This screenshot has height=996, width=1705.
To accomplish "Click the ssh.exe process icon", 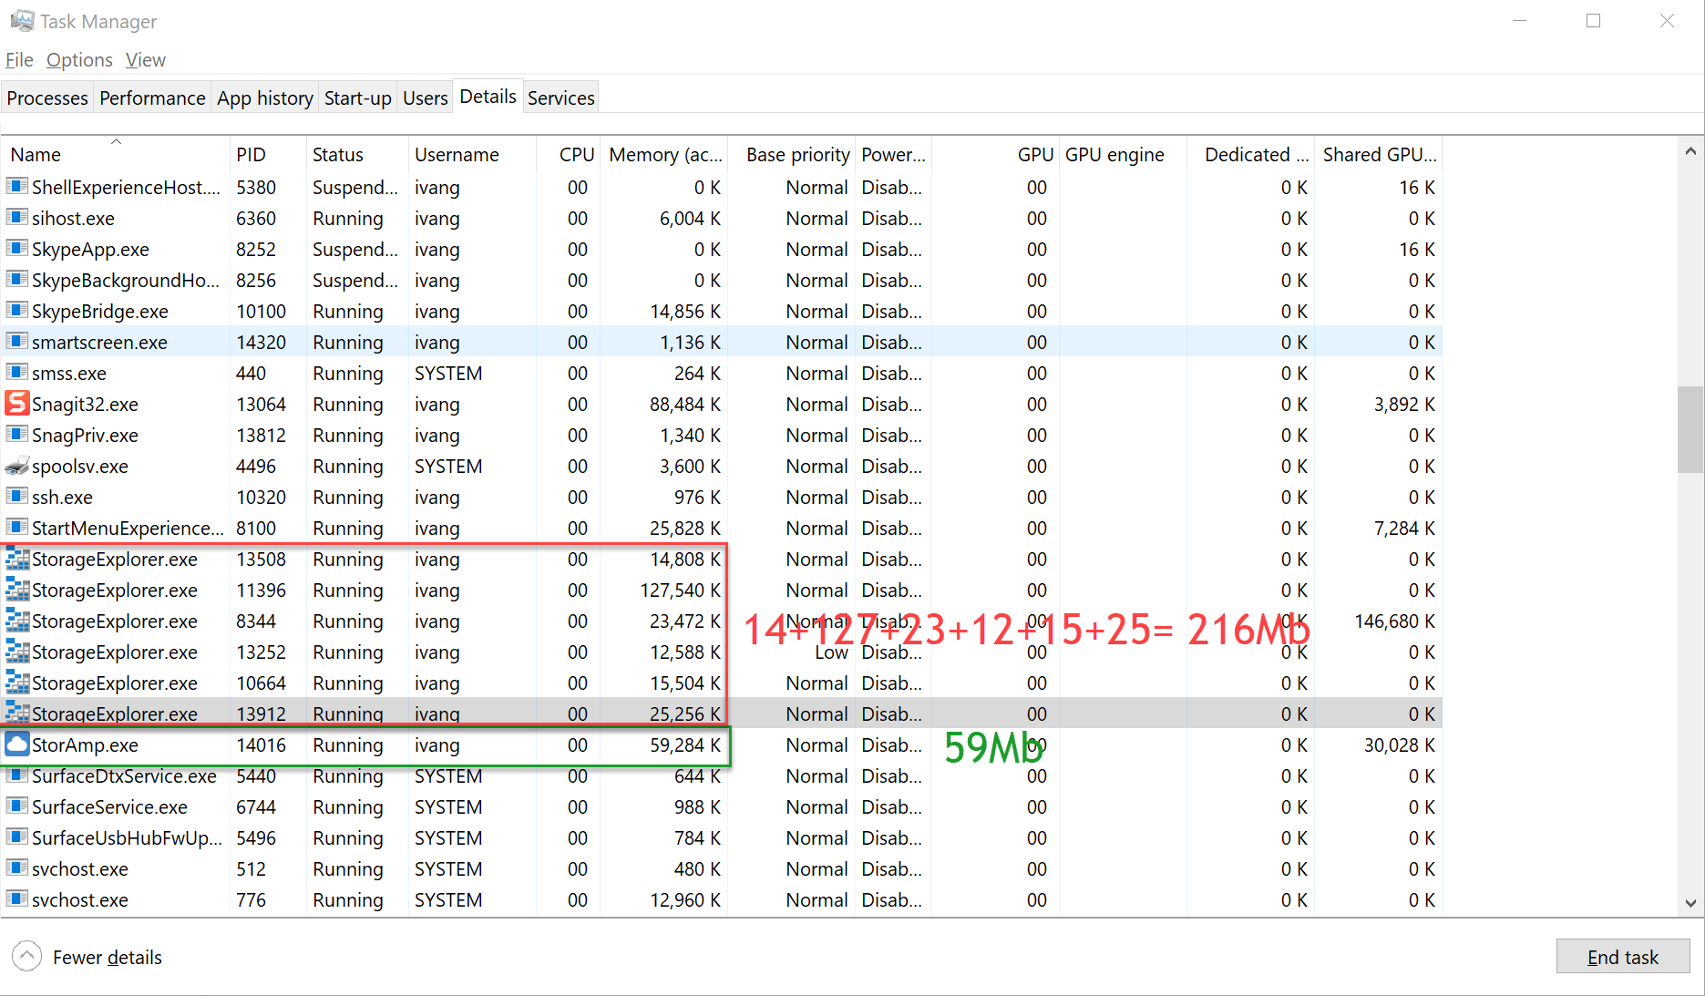I will (x=16, y=496).
